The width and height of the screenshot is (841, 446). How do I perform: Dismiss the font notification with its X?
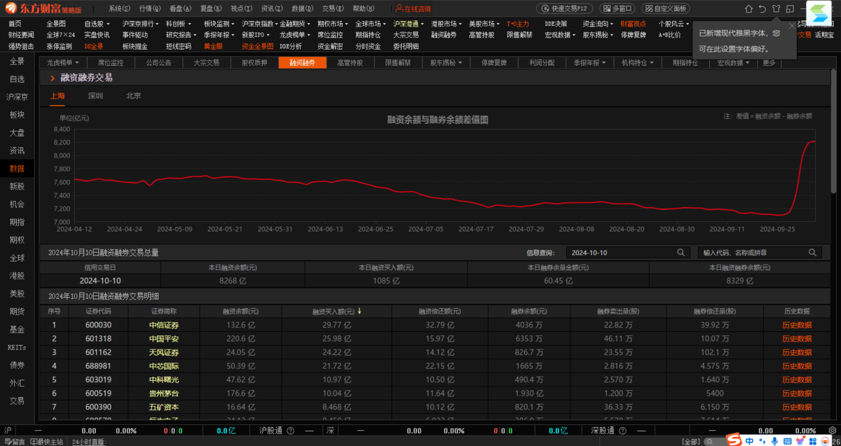[x=792, y=26]
